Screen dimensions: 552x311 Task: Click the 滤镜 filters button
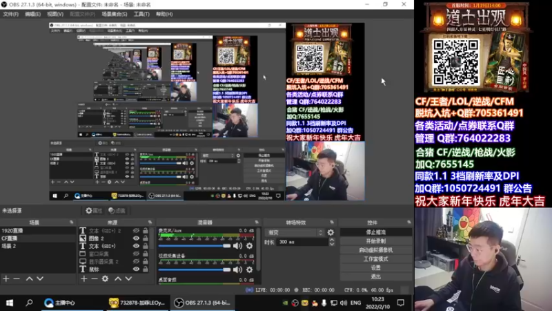117,211
